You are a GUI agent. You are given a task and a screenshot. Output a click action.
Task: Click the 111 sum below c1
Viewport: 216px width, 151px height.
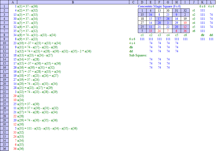tap(142, 39)
